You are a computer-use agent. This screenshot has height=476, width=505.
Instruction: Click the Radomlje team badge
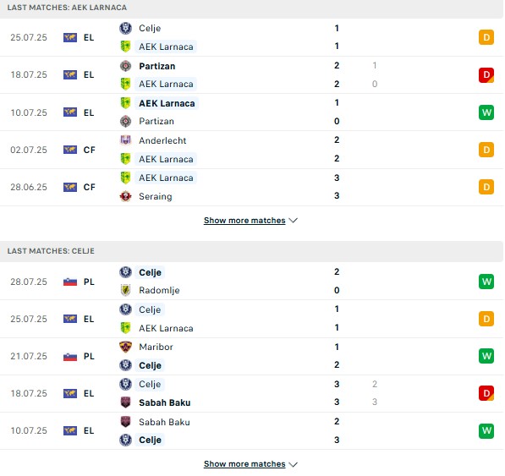click(125, 290)
